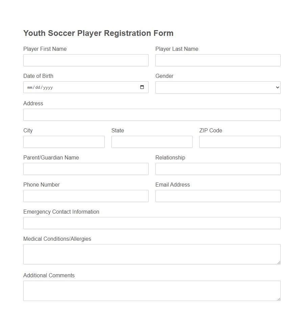The image size is (304, 324).
Task: Click the Emergency Contact Information field
Action: tap(152, 223)
